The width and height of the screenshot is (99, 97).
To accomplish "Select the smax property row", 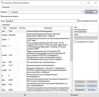I will point(36,62).
